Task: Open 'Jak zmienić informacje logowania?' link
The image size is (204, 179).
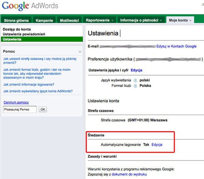Action: [29, 85]
